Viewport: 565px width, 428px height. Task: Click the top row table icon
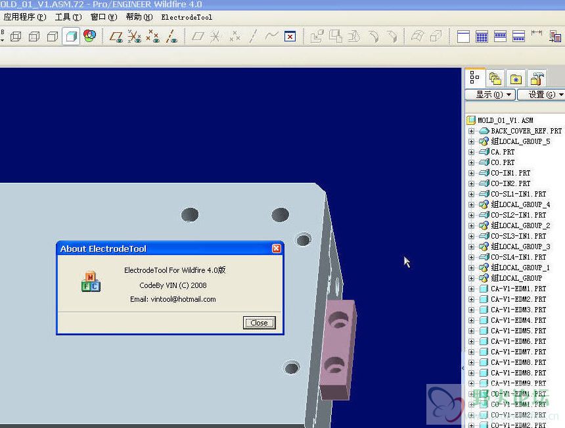click(500, 36)
